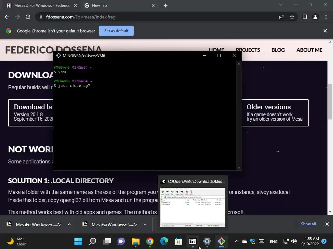View site info via the address bar lock icon
The width and height of the screenshot is (333, 249).
click(41, 17)
